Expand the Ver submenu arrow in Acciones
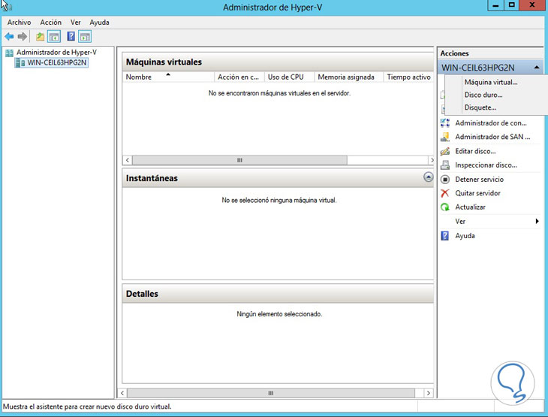The image size is (548, 417). coord(537,221)
